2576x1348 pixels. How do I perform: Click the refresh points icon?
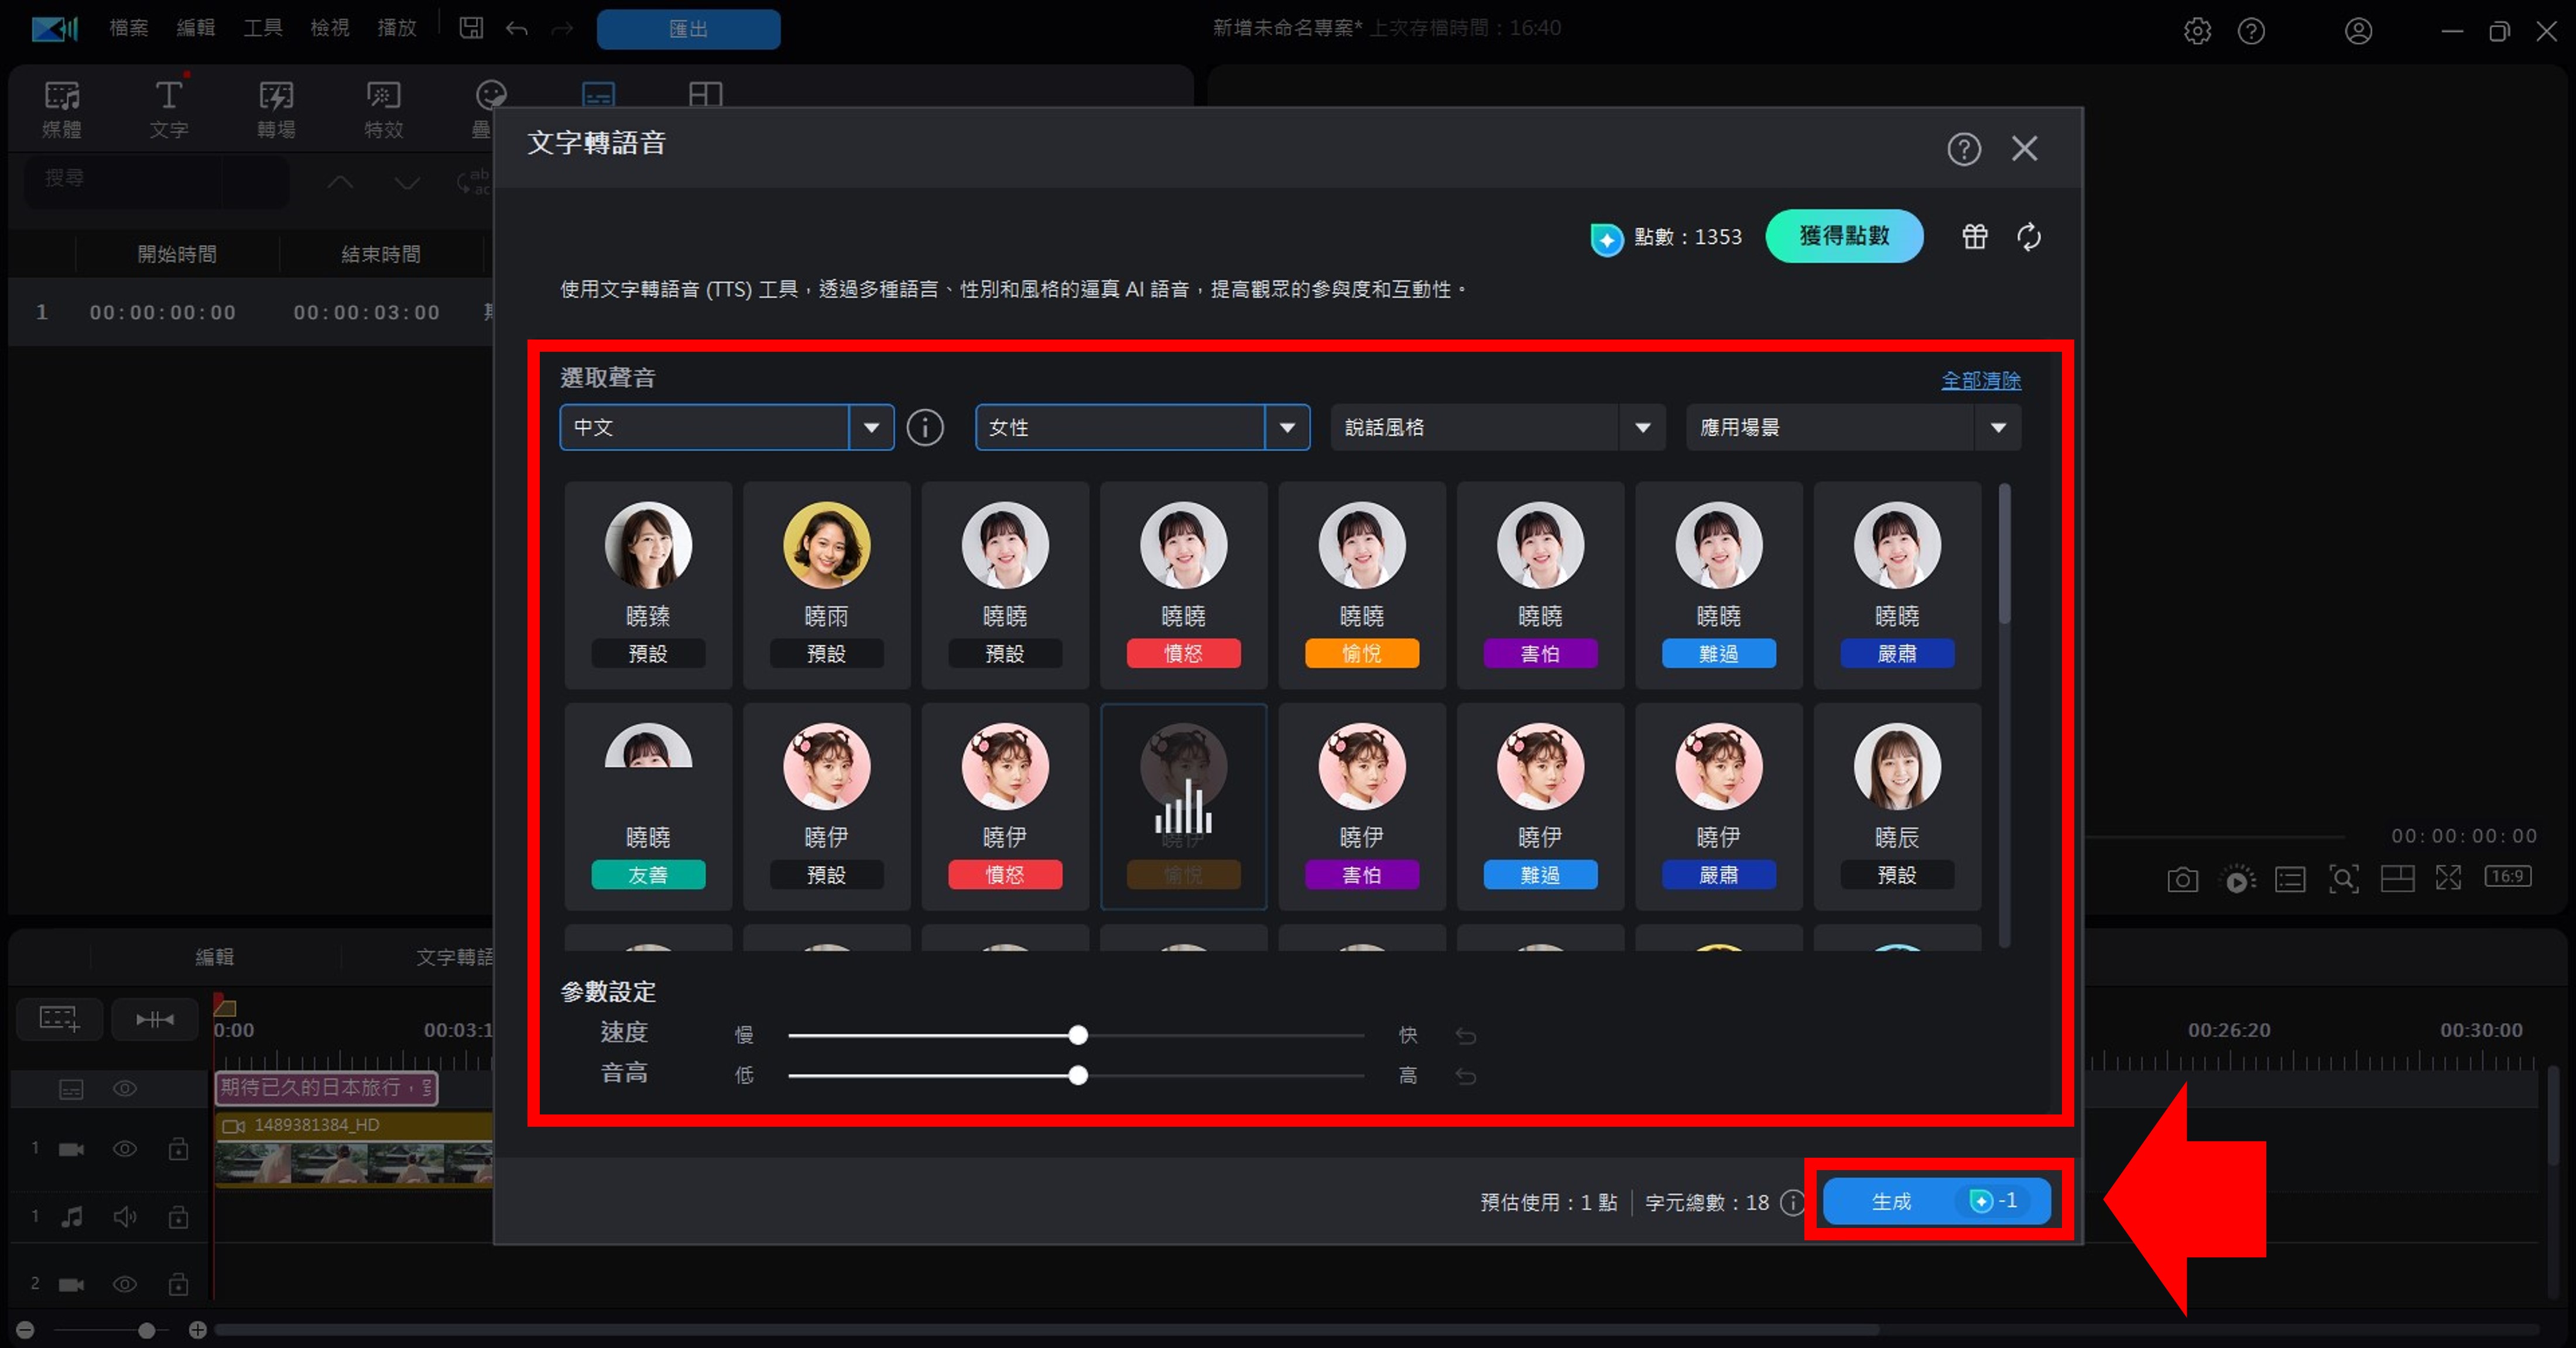[x=2029, y=237]
